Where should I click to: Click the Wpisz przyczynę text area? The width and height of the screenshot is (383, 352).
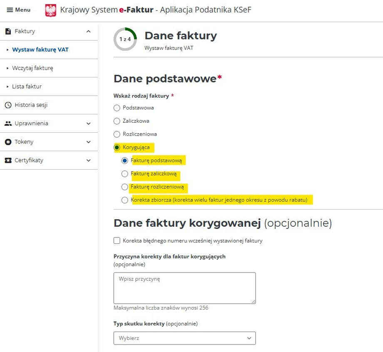coord(184,287)
